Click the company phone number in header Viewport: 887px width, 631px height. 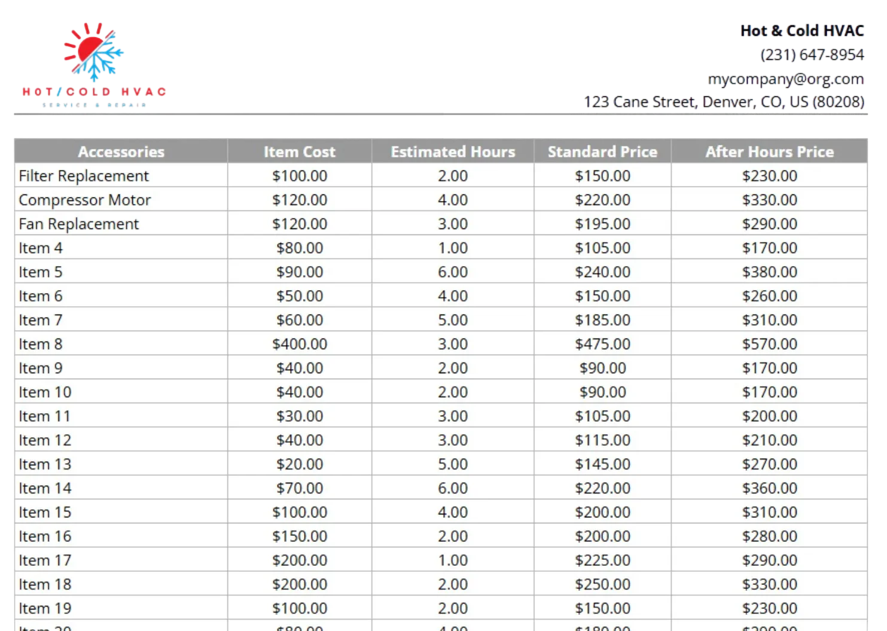coord(812,55)
